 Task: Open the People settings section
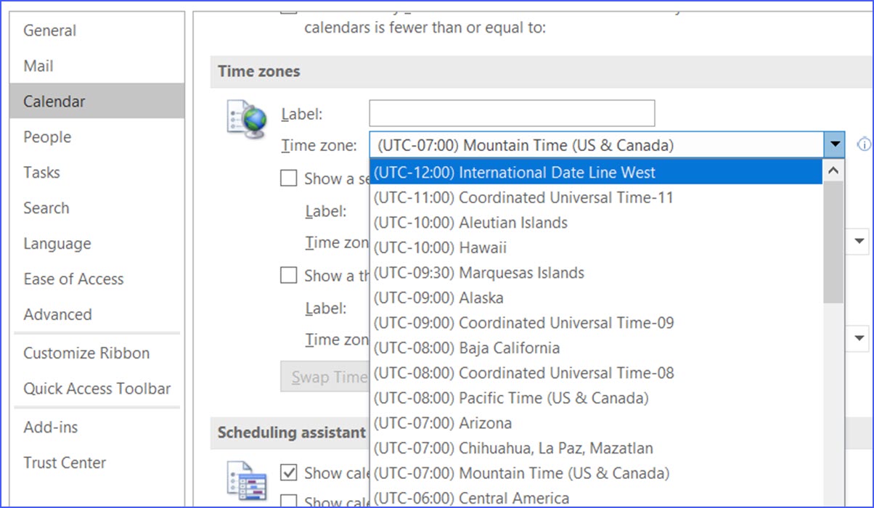pyautogui.click(x=46, y=137)
